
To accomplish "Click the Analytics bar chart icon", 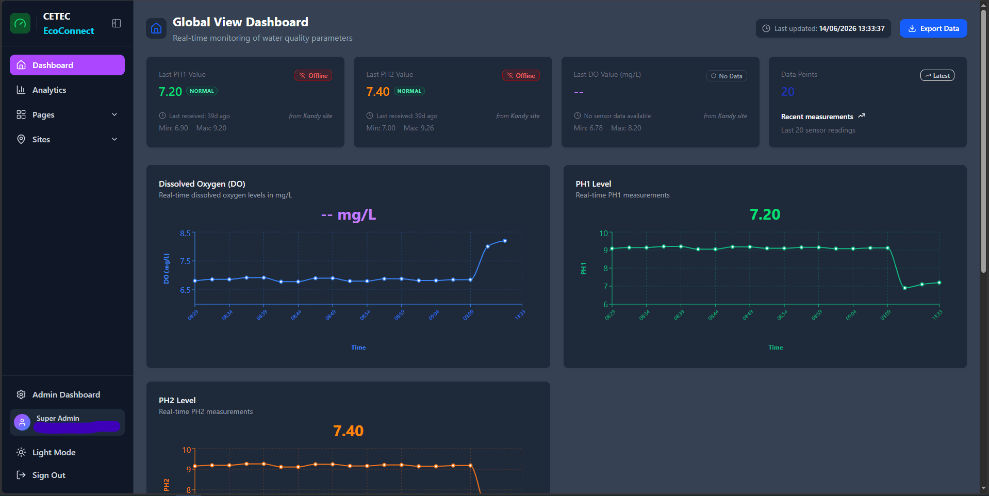I will click(21, 90).
